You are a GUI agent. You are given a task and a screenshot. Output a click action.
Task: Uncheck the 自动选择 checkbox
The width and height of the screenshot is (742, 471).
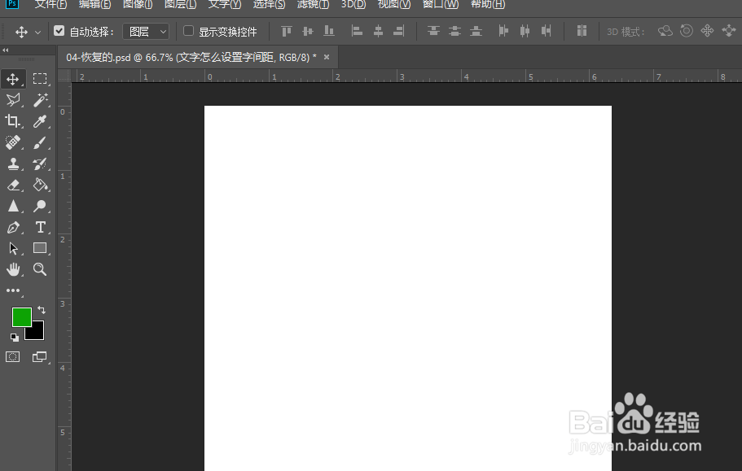click(x=59, y=31)
